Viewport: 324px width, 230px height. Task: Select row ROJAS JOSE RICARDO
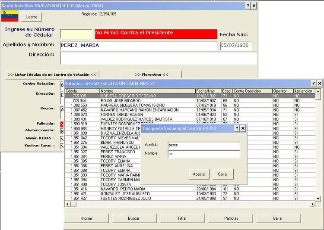(190, 101)
